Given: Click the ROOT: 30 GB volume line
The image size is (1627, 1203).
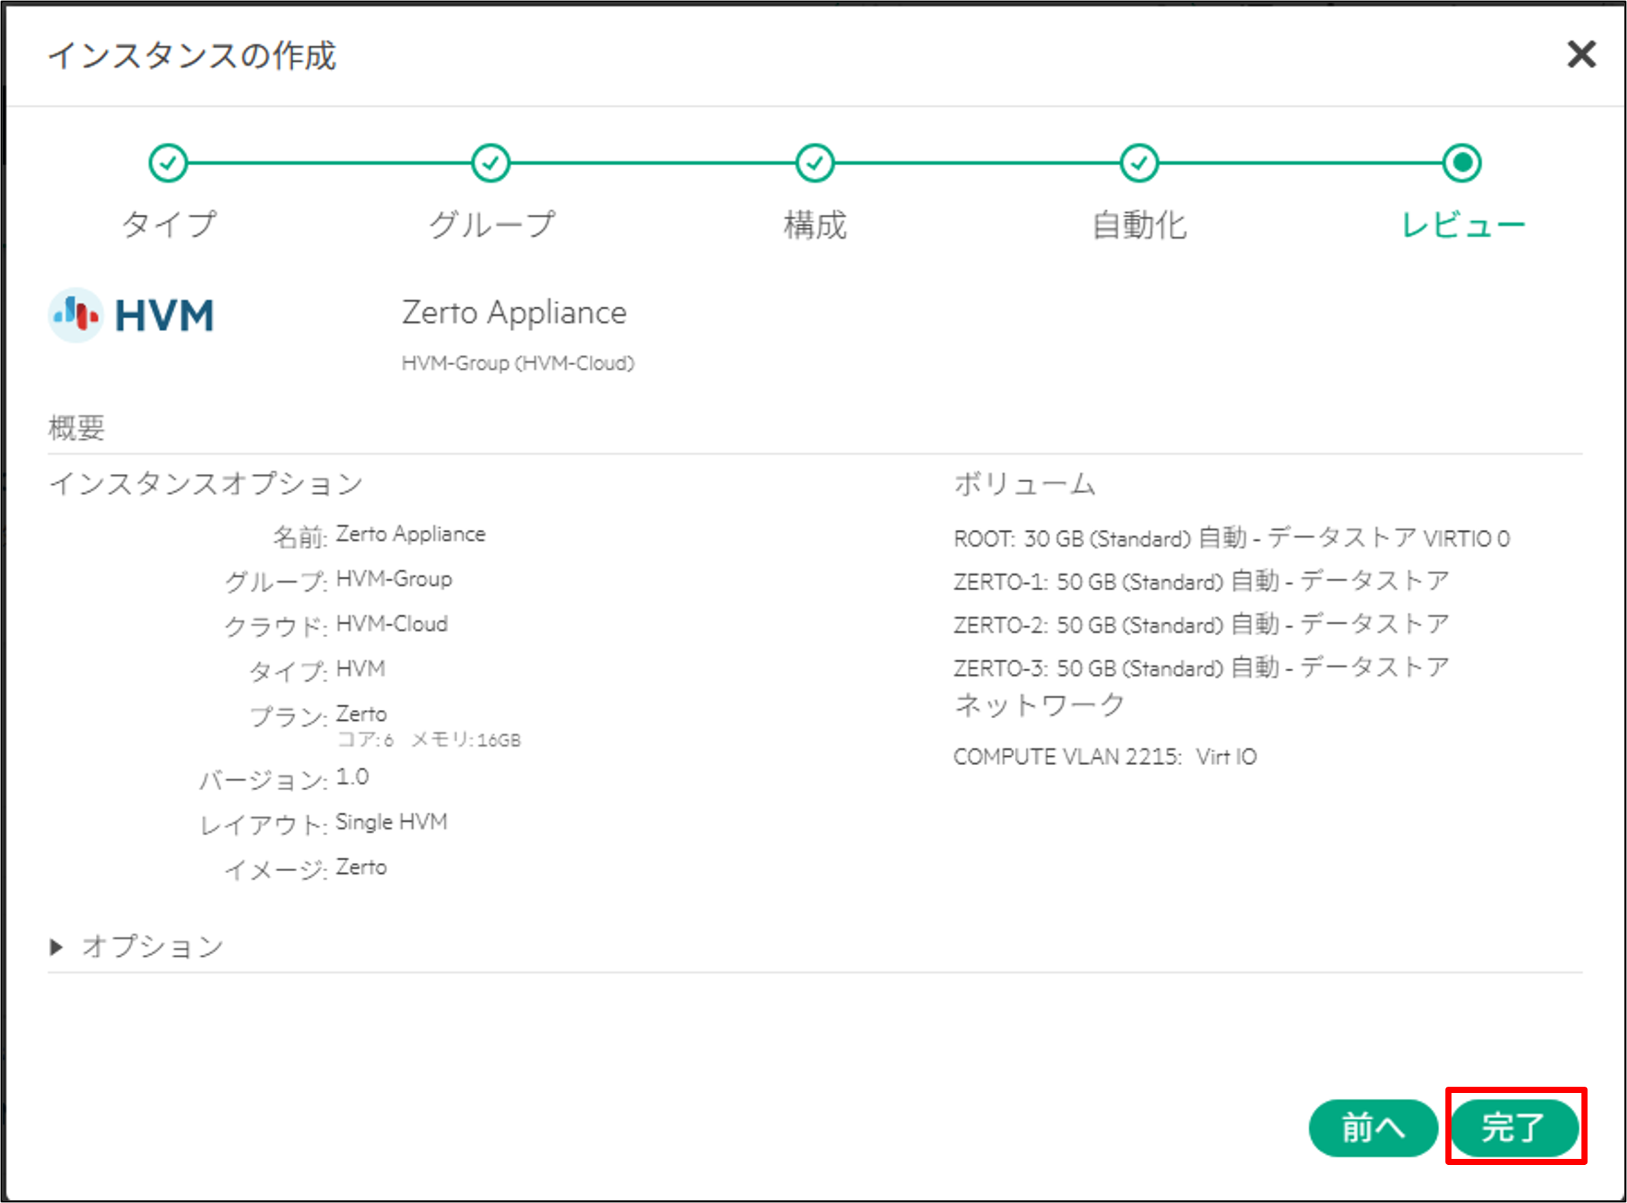Looking at the screenshot, I should (x=1232, y=538).
